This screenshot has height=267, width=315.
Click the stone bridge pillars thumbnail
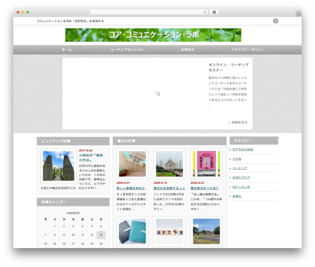pos(59,166)
